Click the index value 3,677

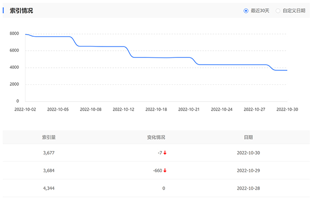(49, 153)
